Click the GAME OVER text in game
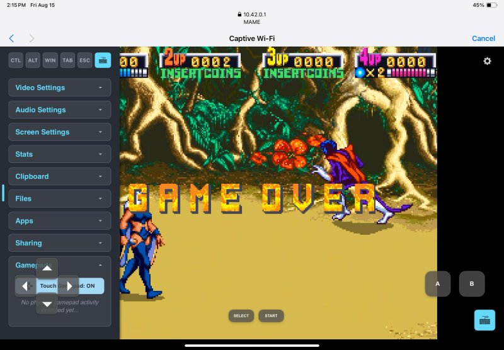 [x=251, y=198]
